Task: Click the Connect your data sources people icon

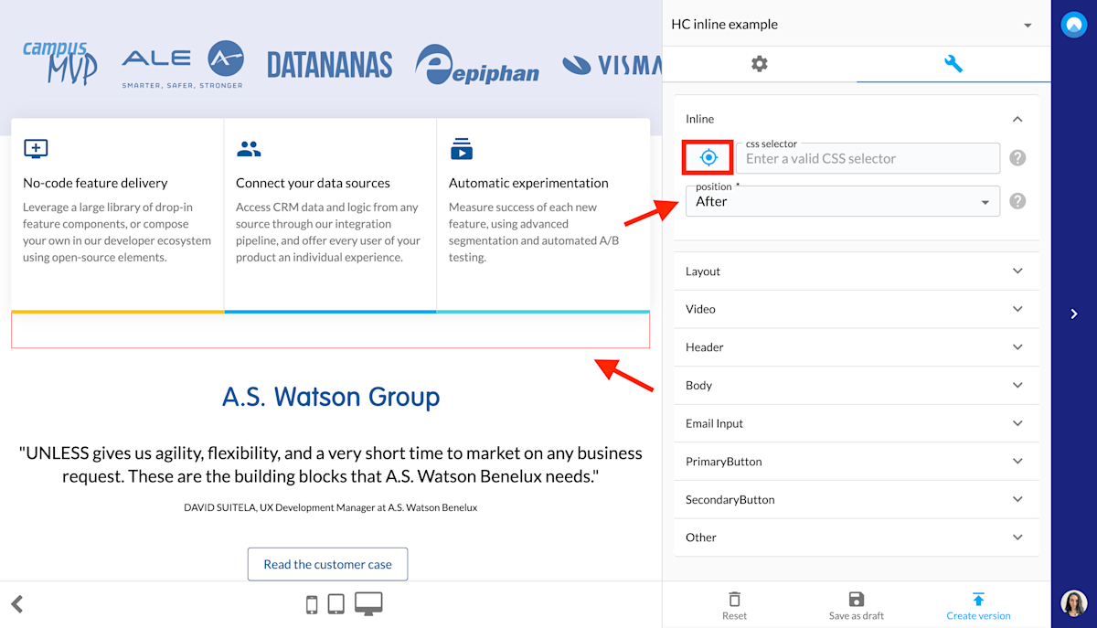Action: click(249, 149)
